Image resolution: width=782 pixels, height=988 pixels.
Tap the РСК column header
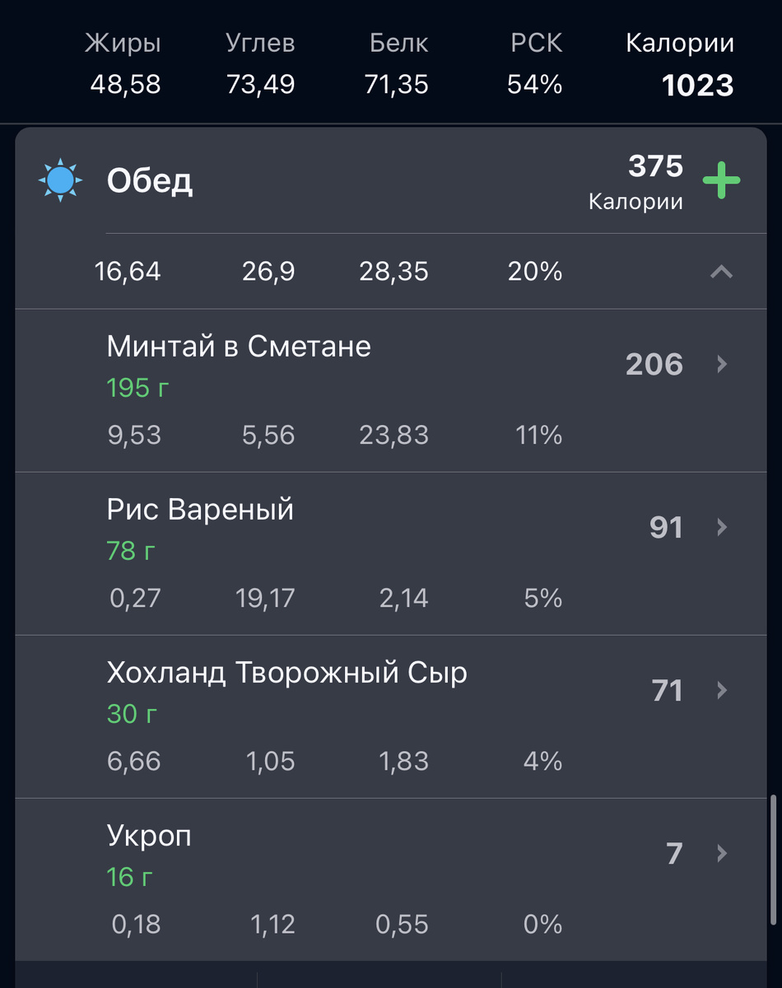(536, 44)
